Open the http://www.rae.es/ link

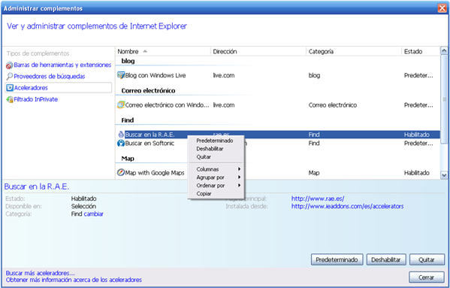tap(318, 199)
